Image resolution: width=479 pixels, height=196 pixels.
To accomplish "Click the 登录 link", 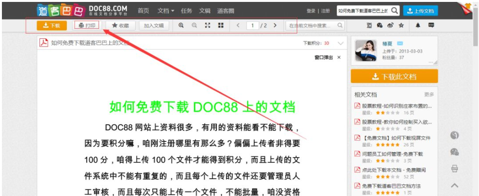I will (x=311, y=11).
